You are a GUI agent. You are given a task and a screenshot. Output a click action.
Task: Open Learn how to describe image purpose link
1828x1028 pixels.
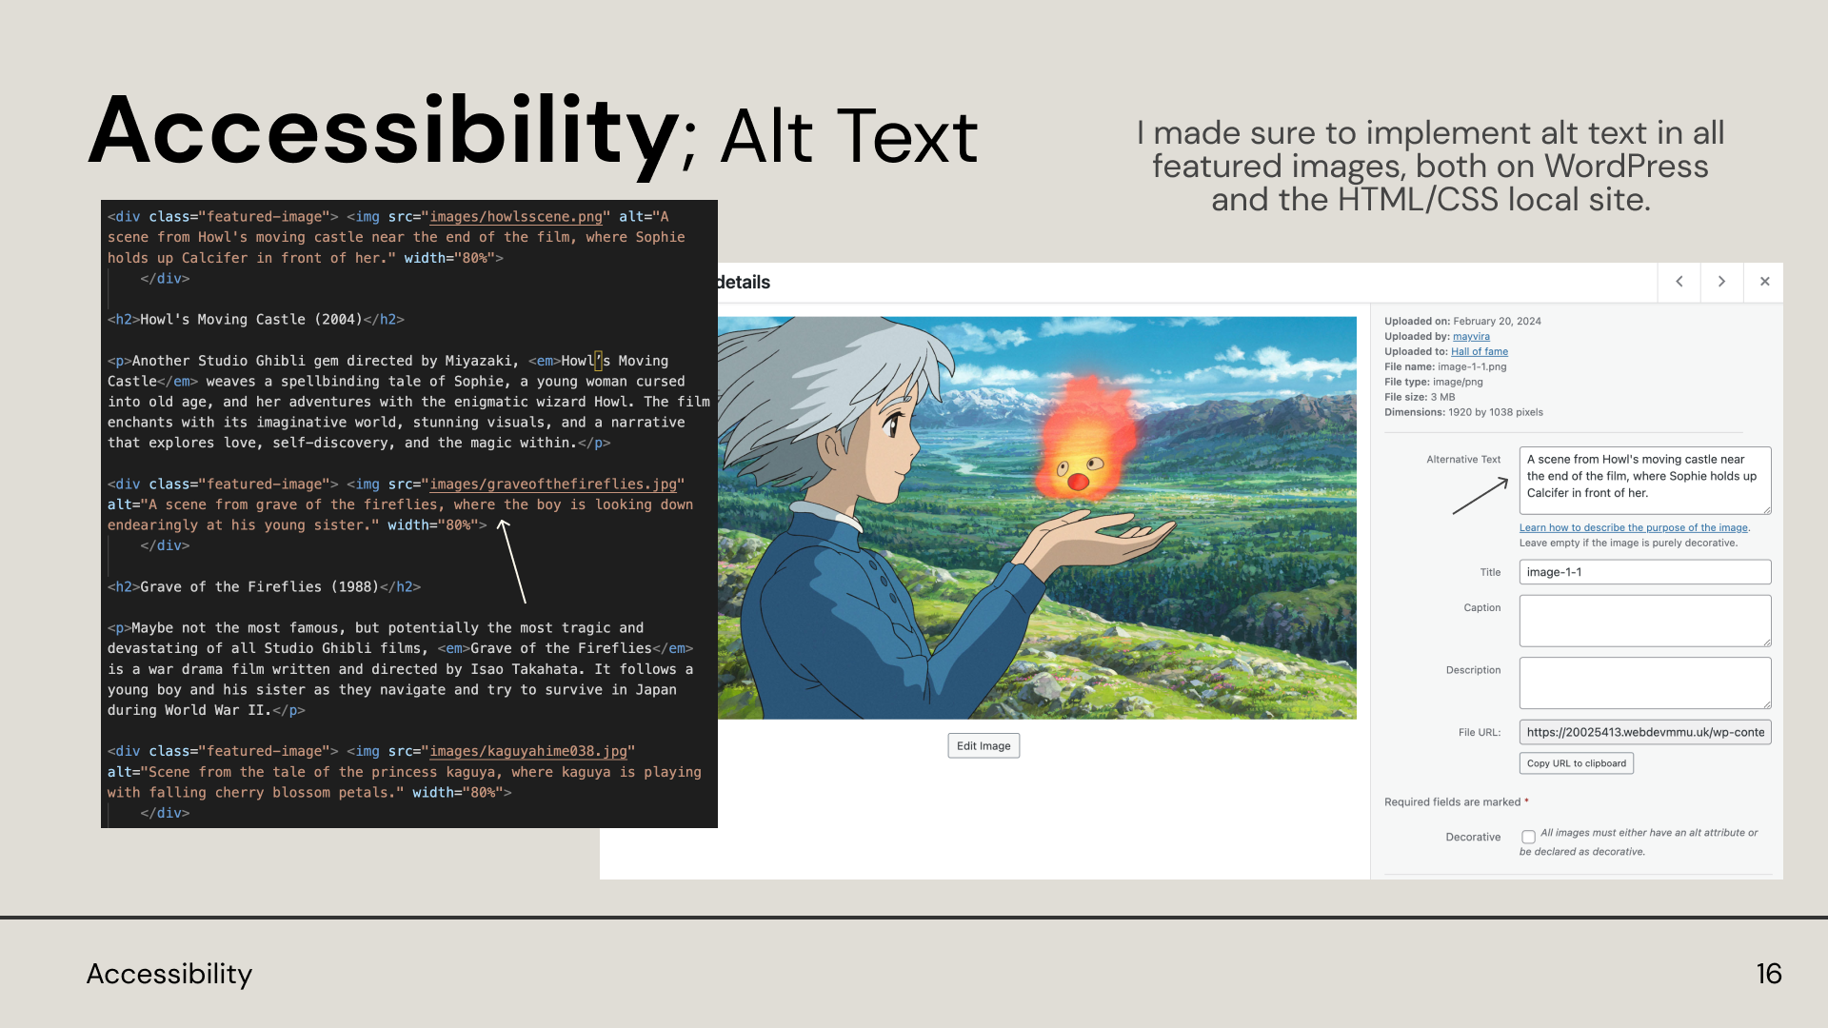pyautogui.click(x=1633, y=528)
